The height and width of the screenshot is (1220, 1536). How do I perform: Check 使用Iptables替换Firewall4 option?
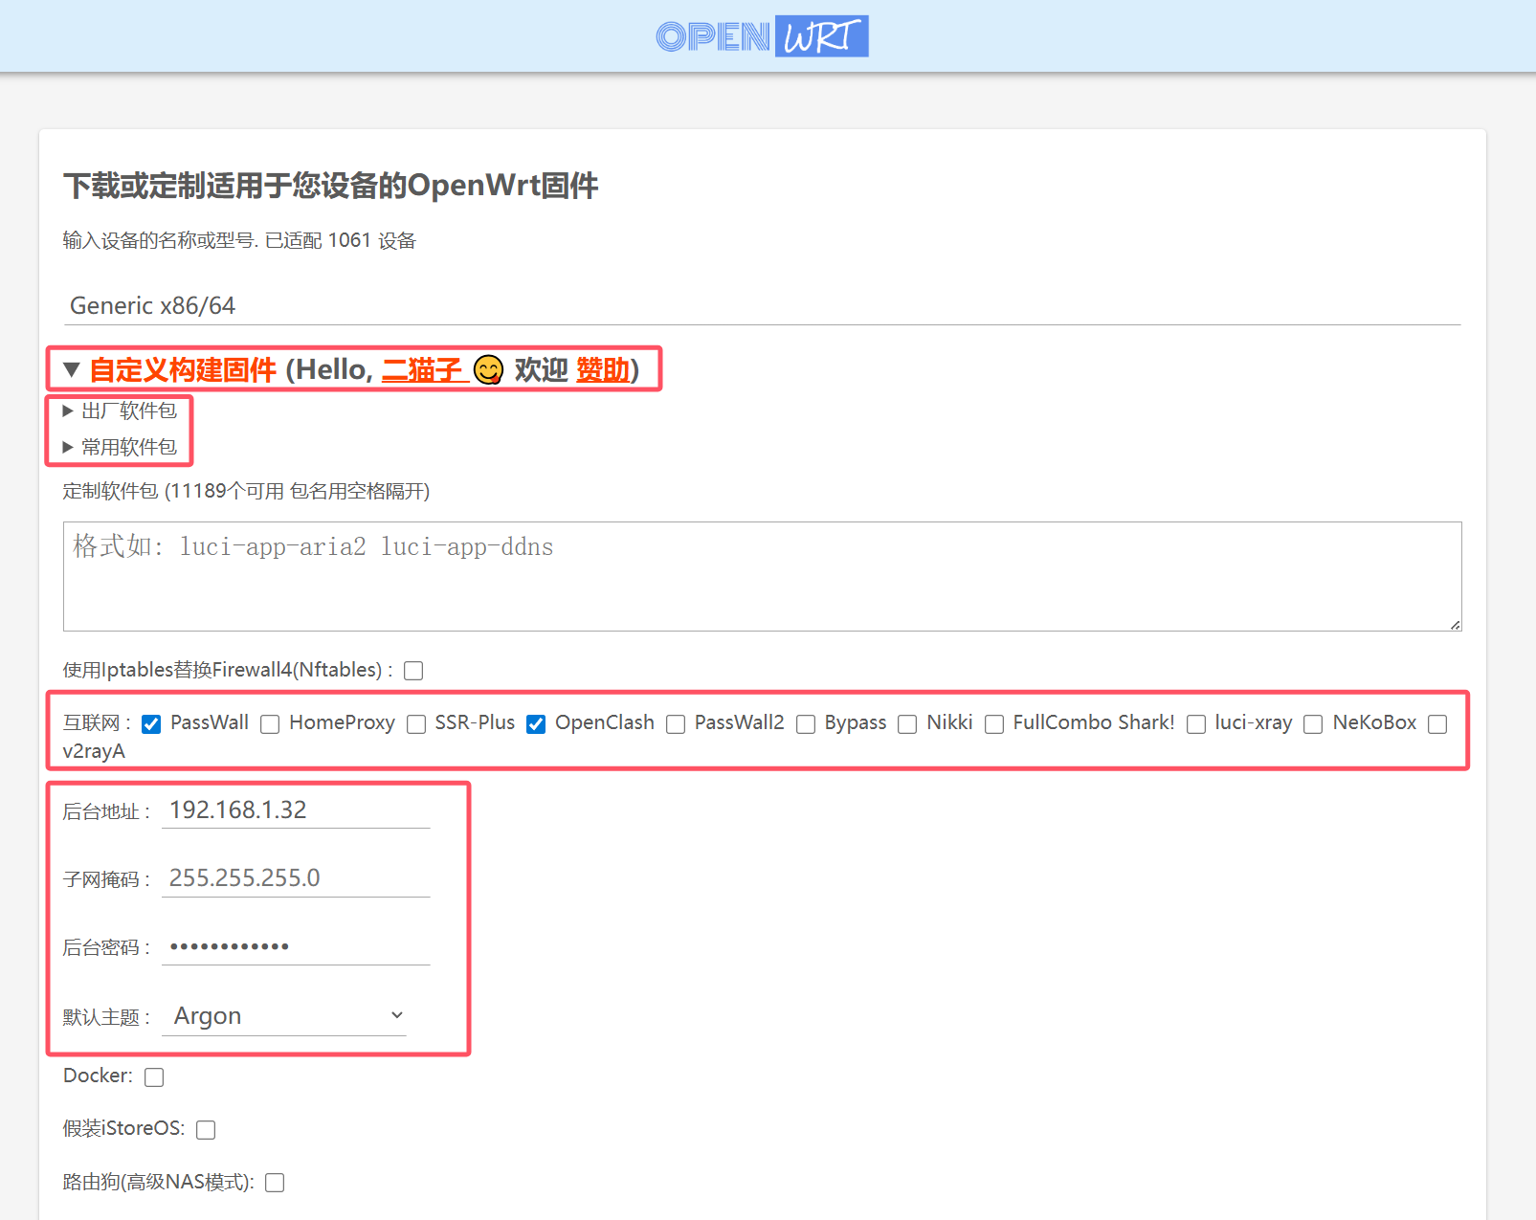pos(412,671)
